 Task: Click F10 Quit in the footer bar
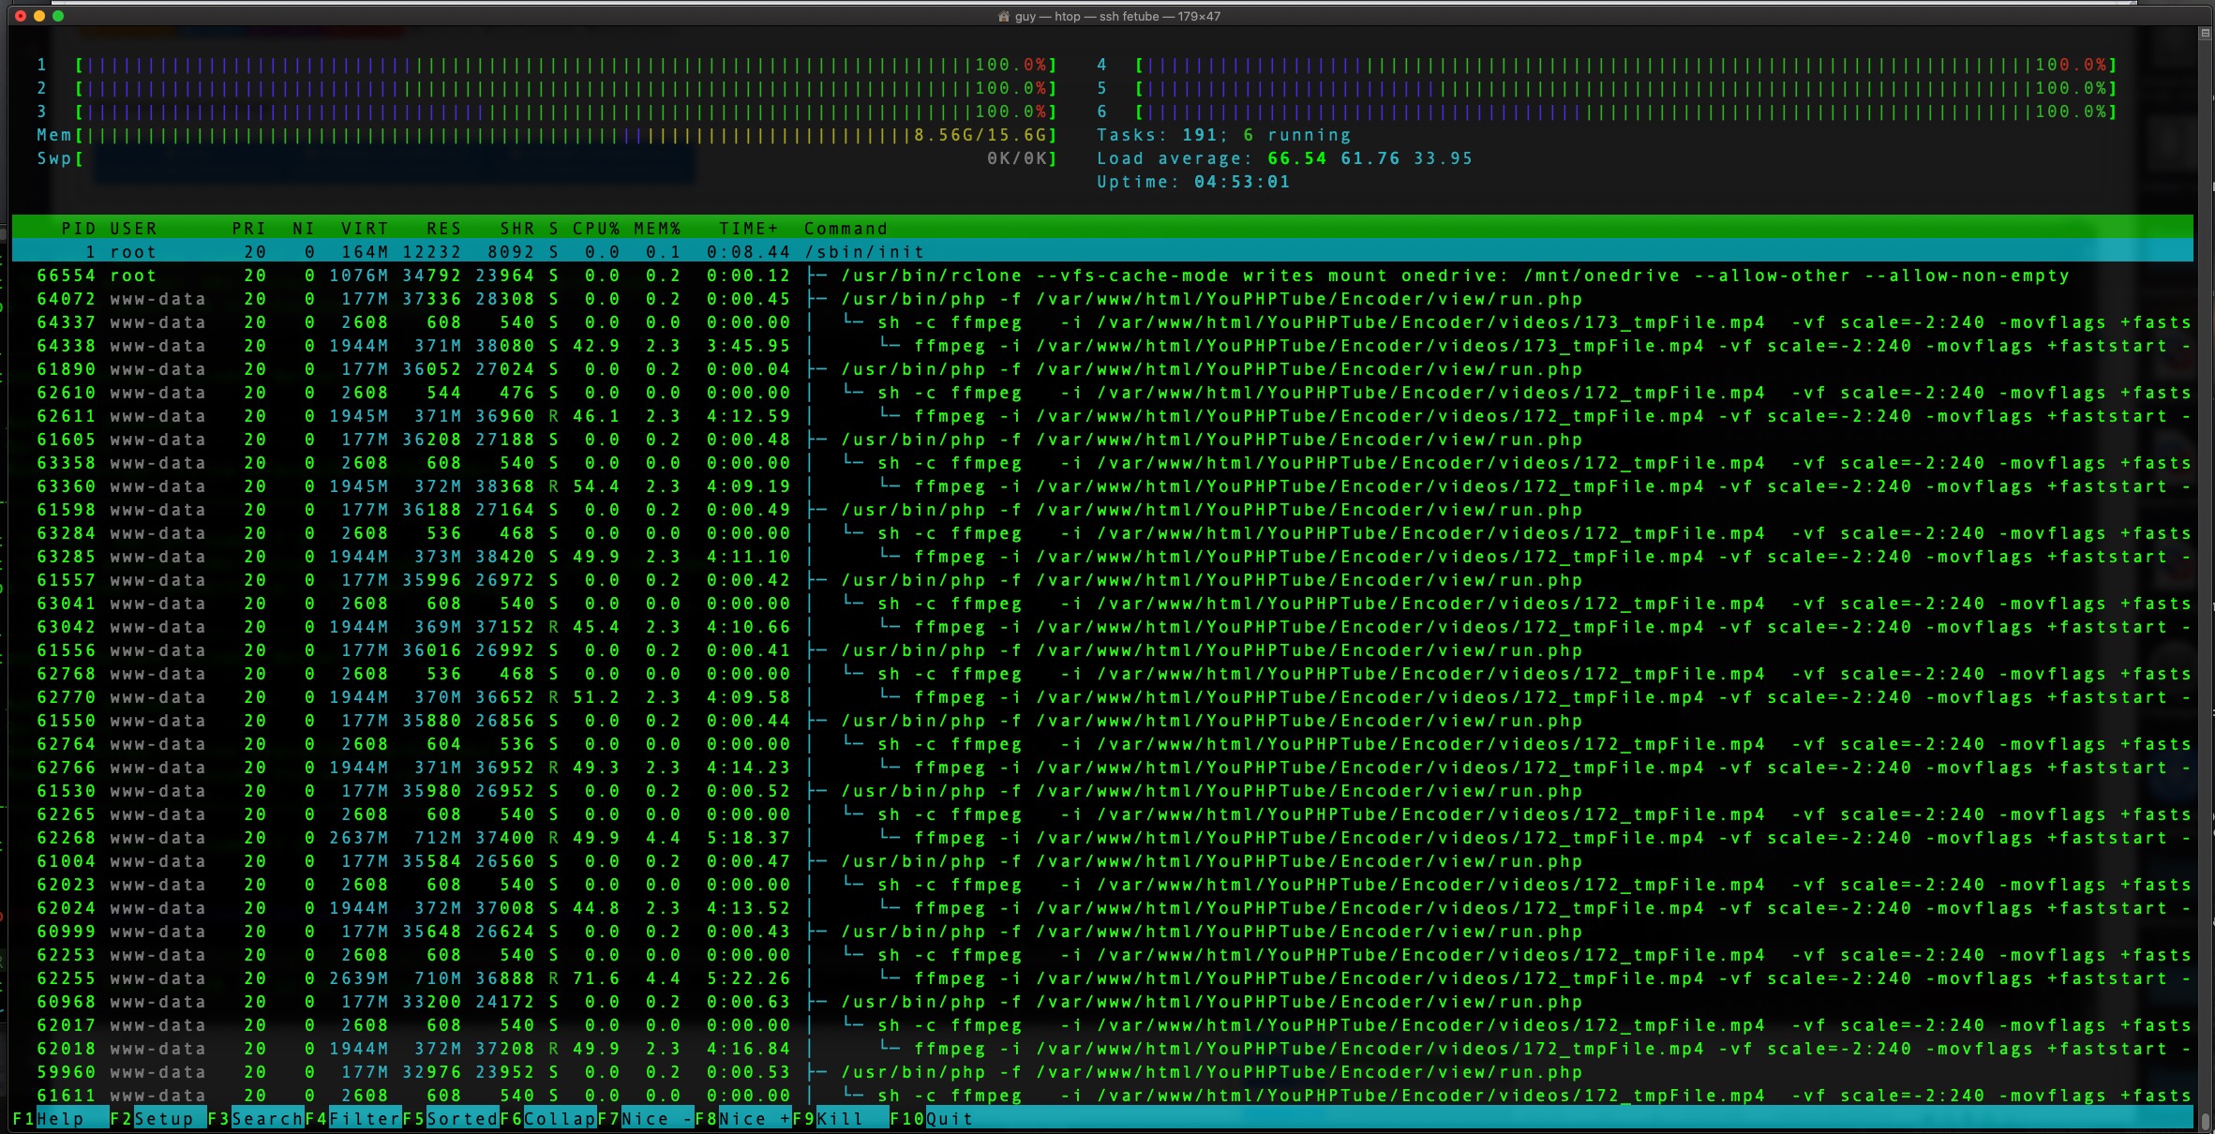[x=932, y=1118]
